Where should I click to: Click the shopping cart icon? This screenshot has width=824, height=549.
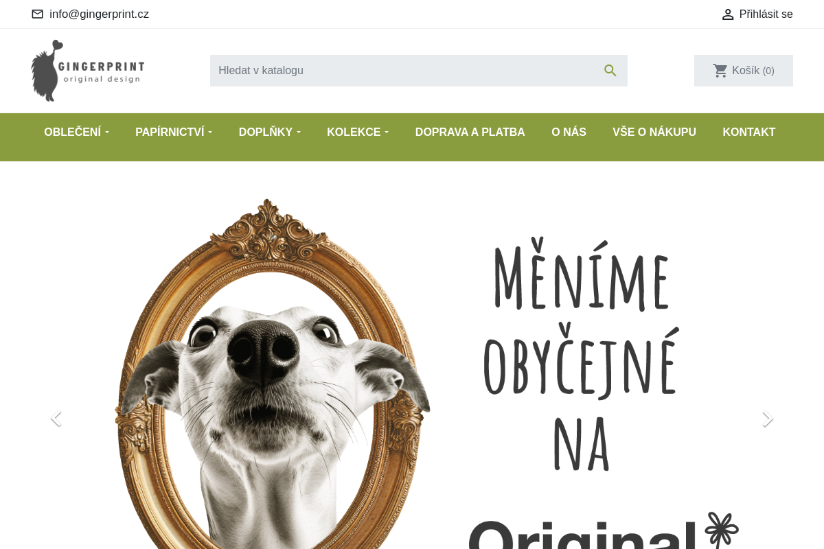(720, 71)
